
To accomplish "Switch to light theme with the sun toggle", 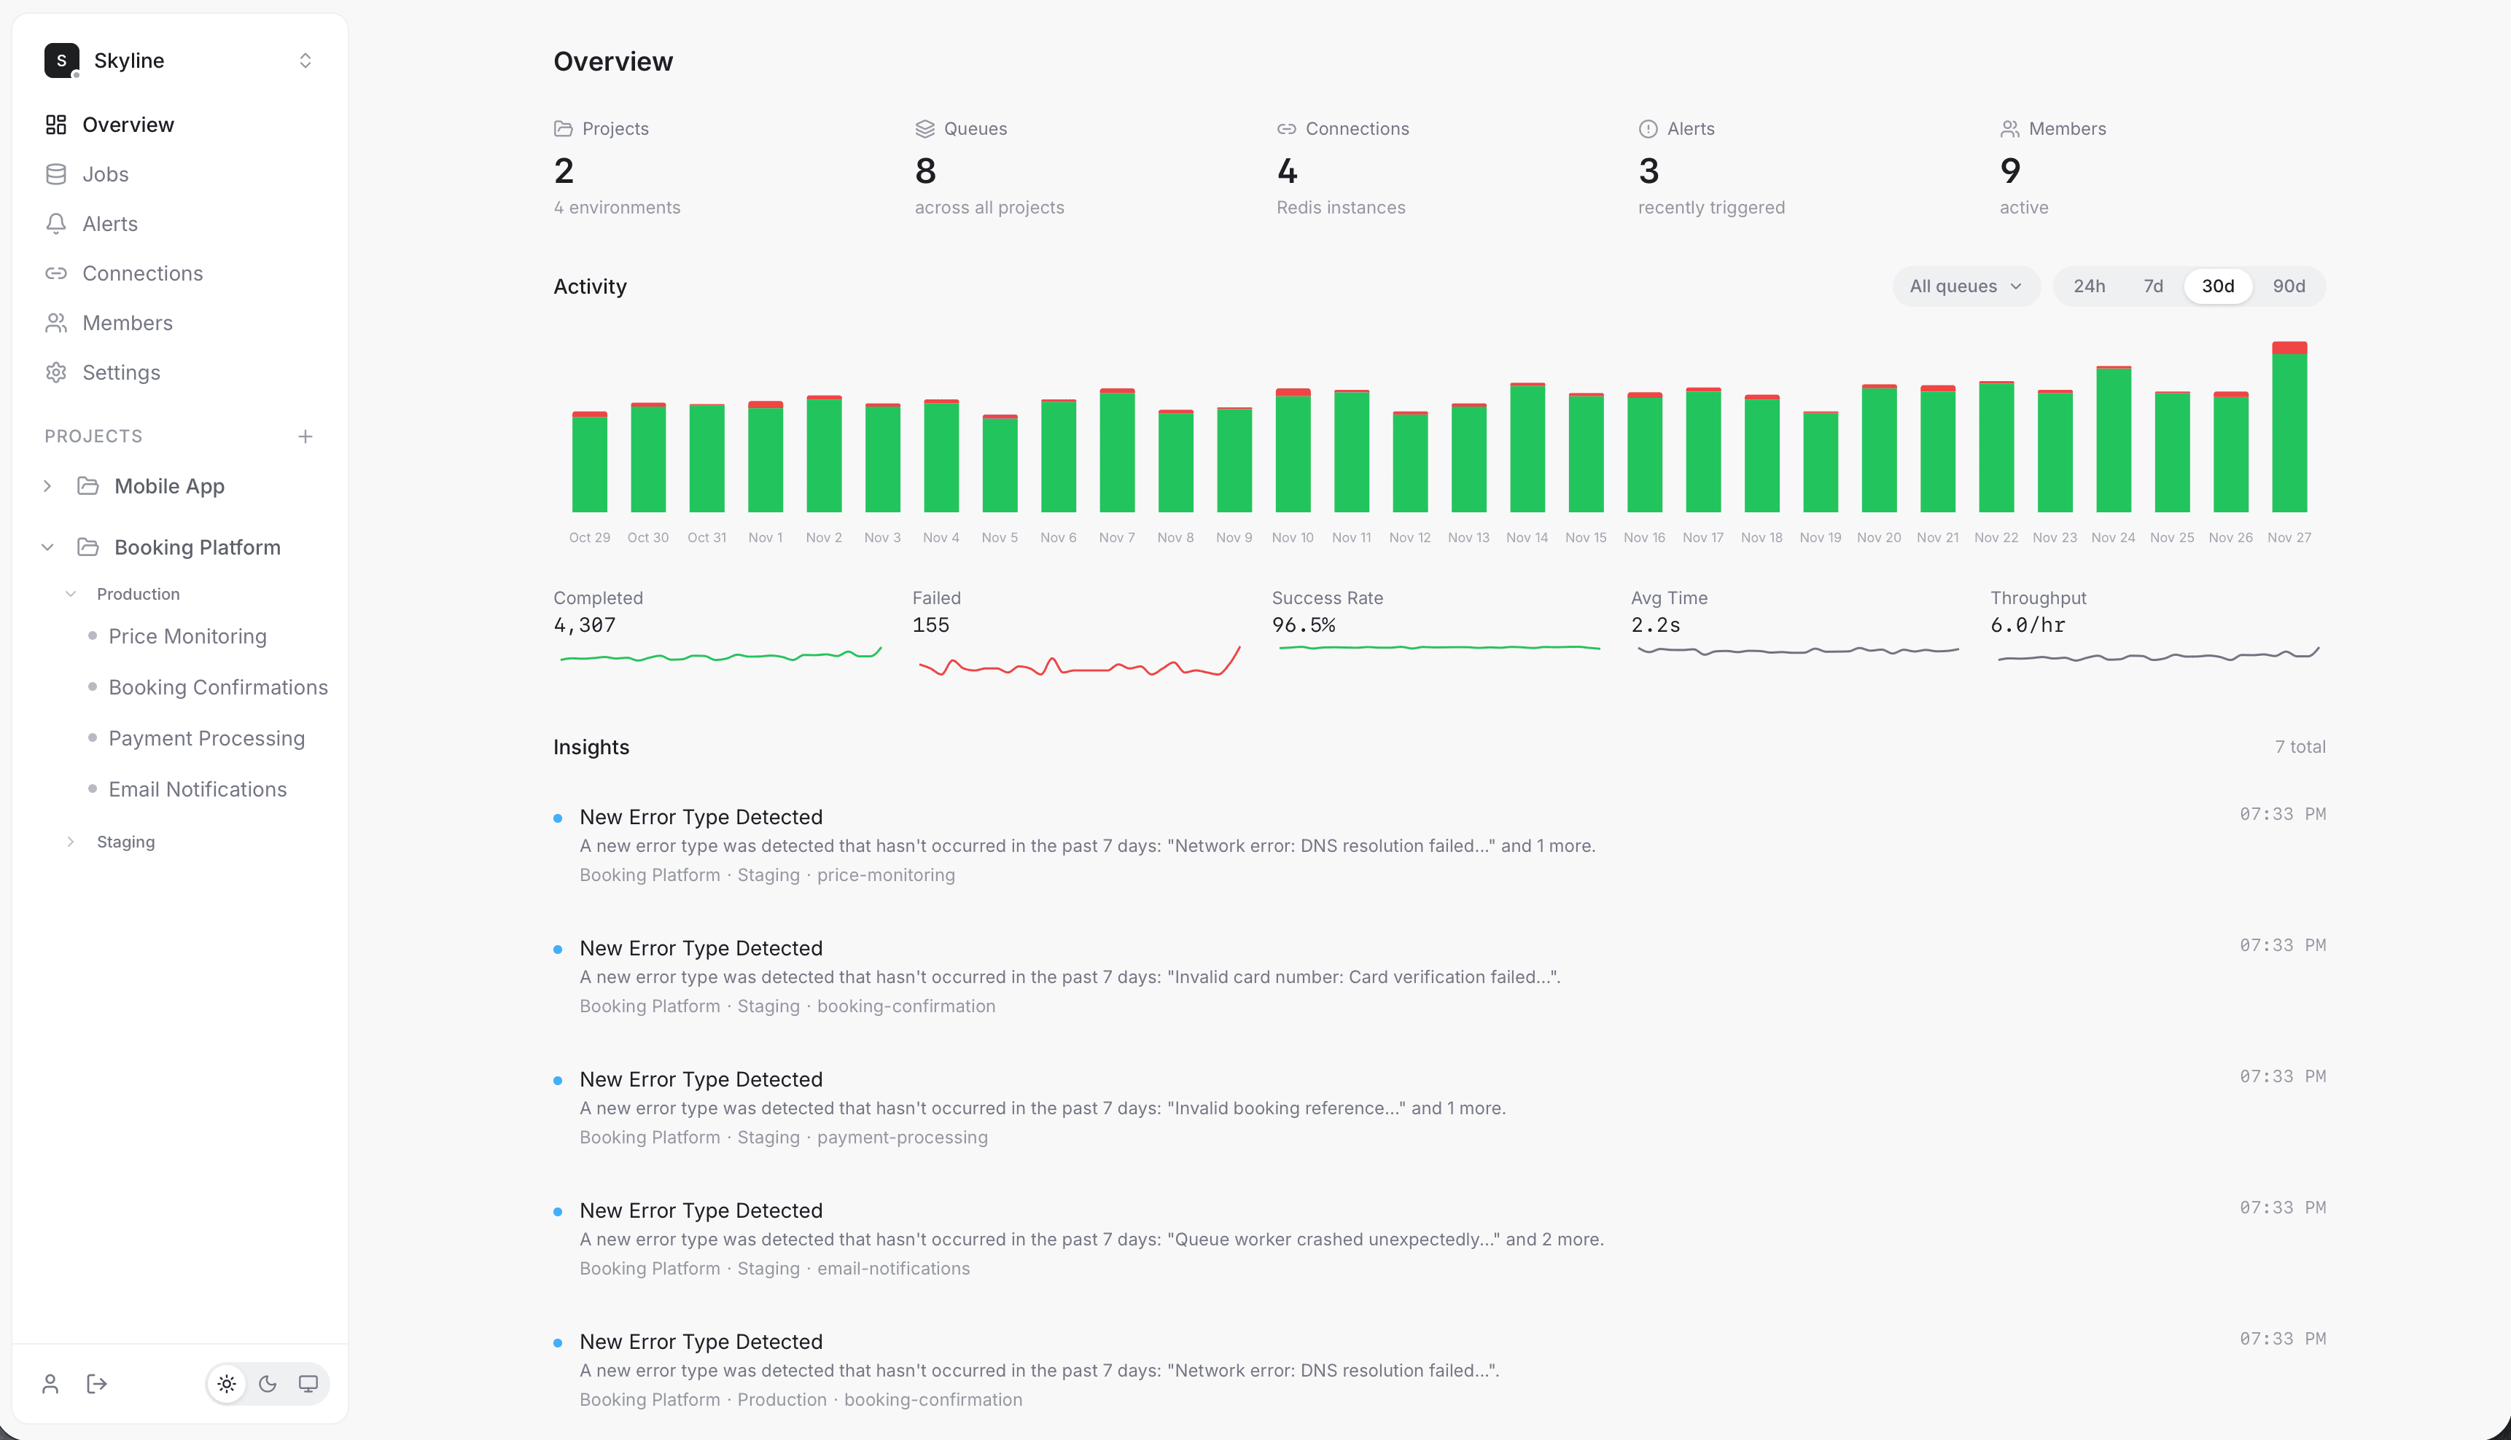I will pyautogui.click(x=225, y=1384).
